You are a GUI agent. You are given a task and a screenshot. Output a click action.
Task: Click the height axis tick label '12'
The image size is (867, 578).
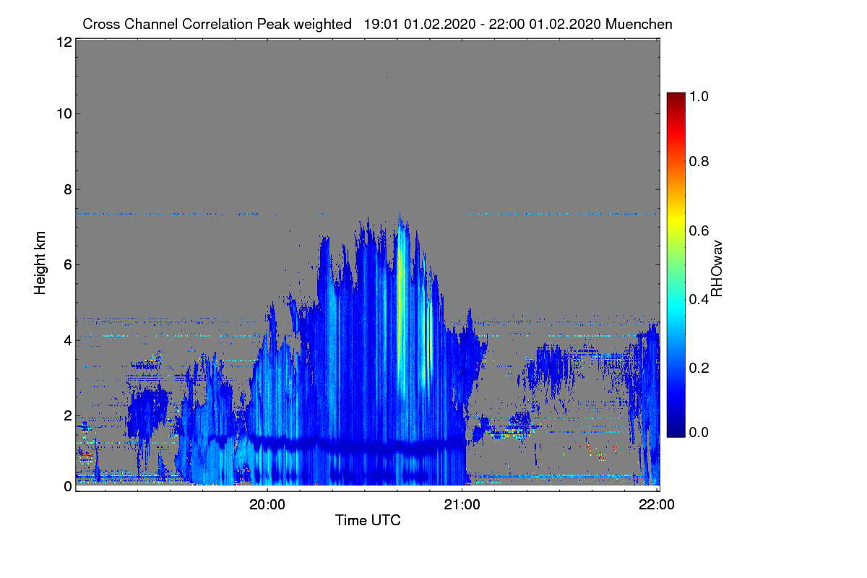click(x=63, y=42)
